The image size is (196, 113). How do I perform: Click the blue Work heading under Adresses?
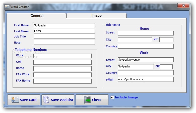pos(144,53)
